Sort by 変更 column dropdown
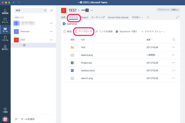This screenshot has width=185, height=123. pos(149,40)
